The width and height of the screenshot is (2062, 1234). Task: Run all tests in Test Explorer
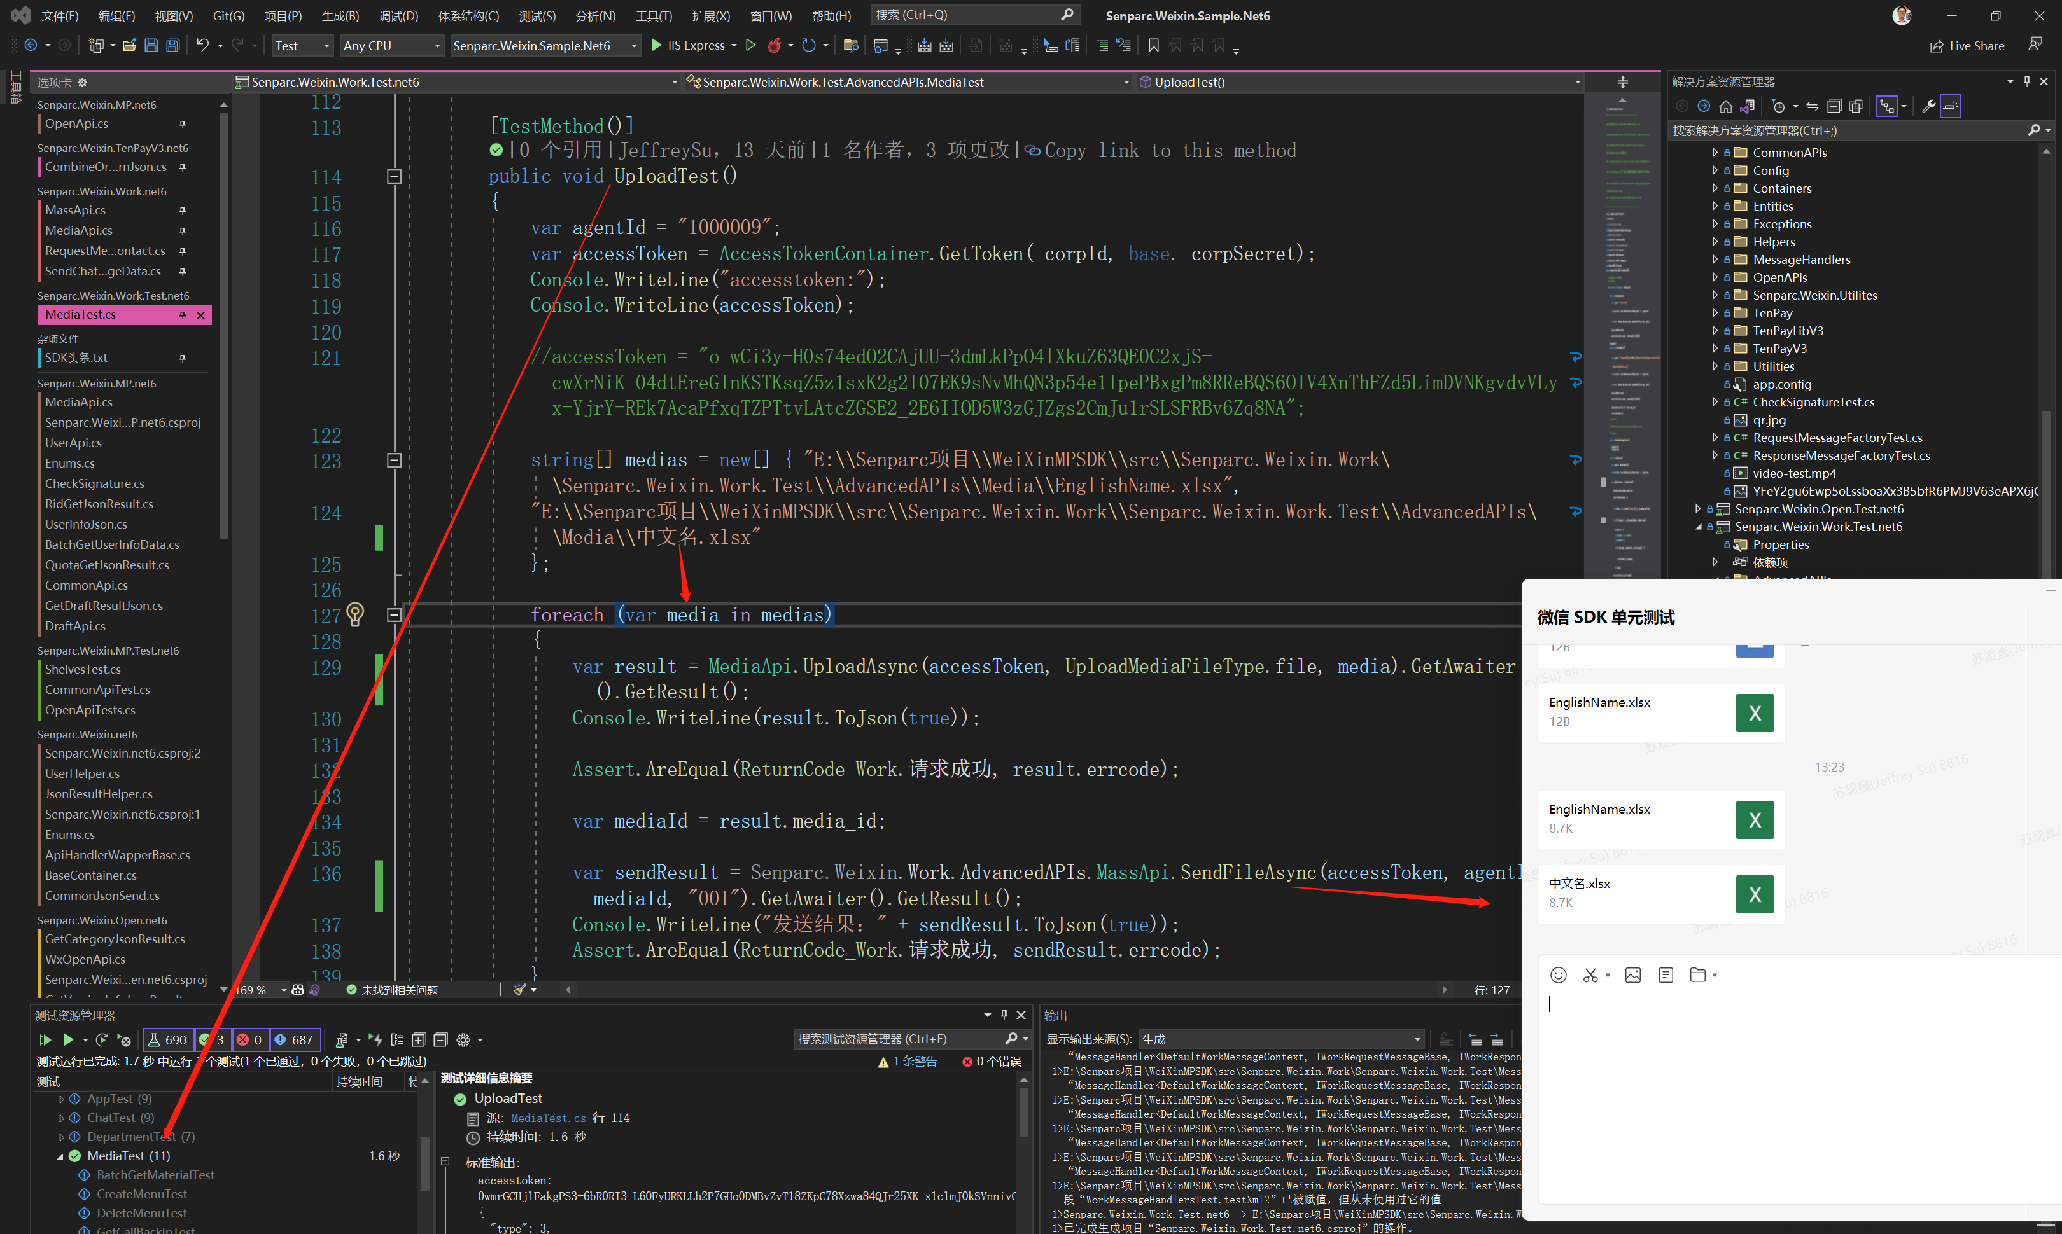tap(45, 1039)
